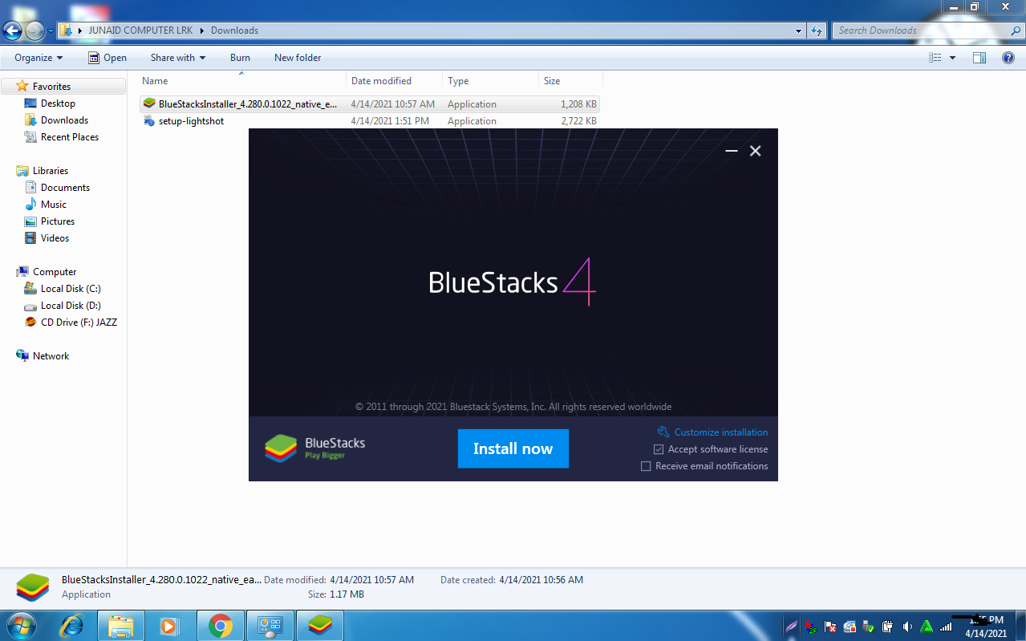
Task: Open the Documents library
Action: click(x=65, y=188)
